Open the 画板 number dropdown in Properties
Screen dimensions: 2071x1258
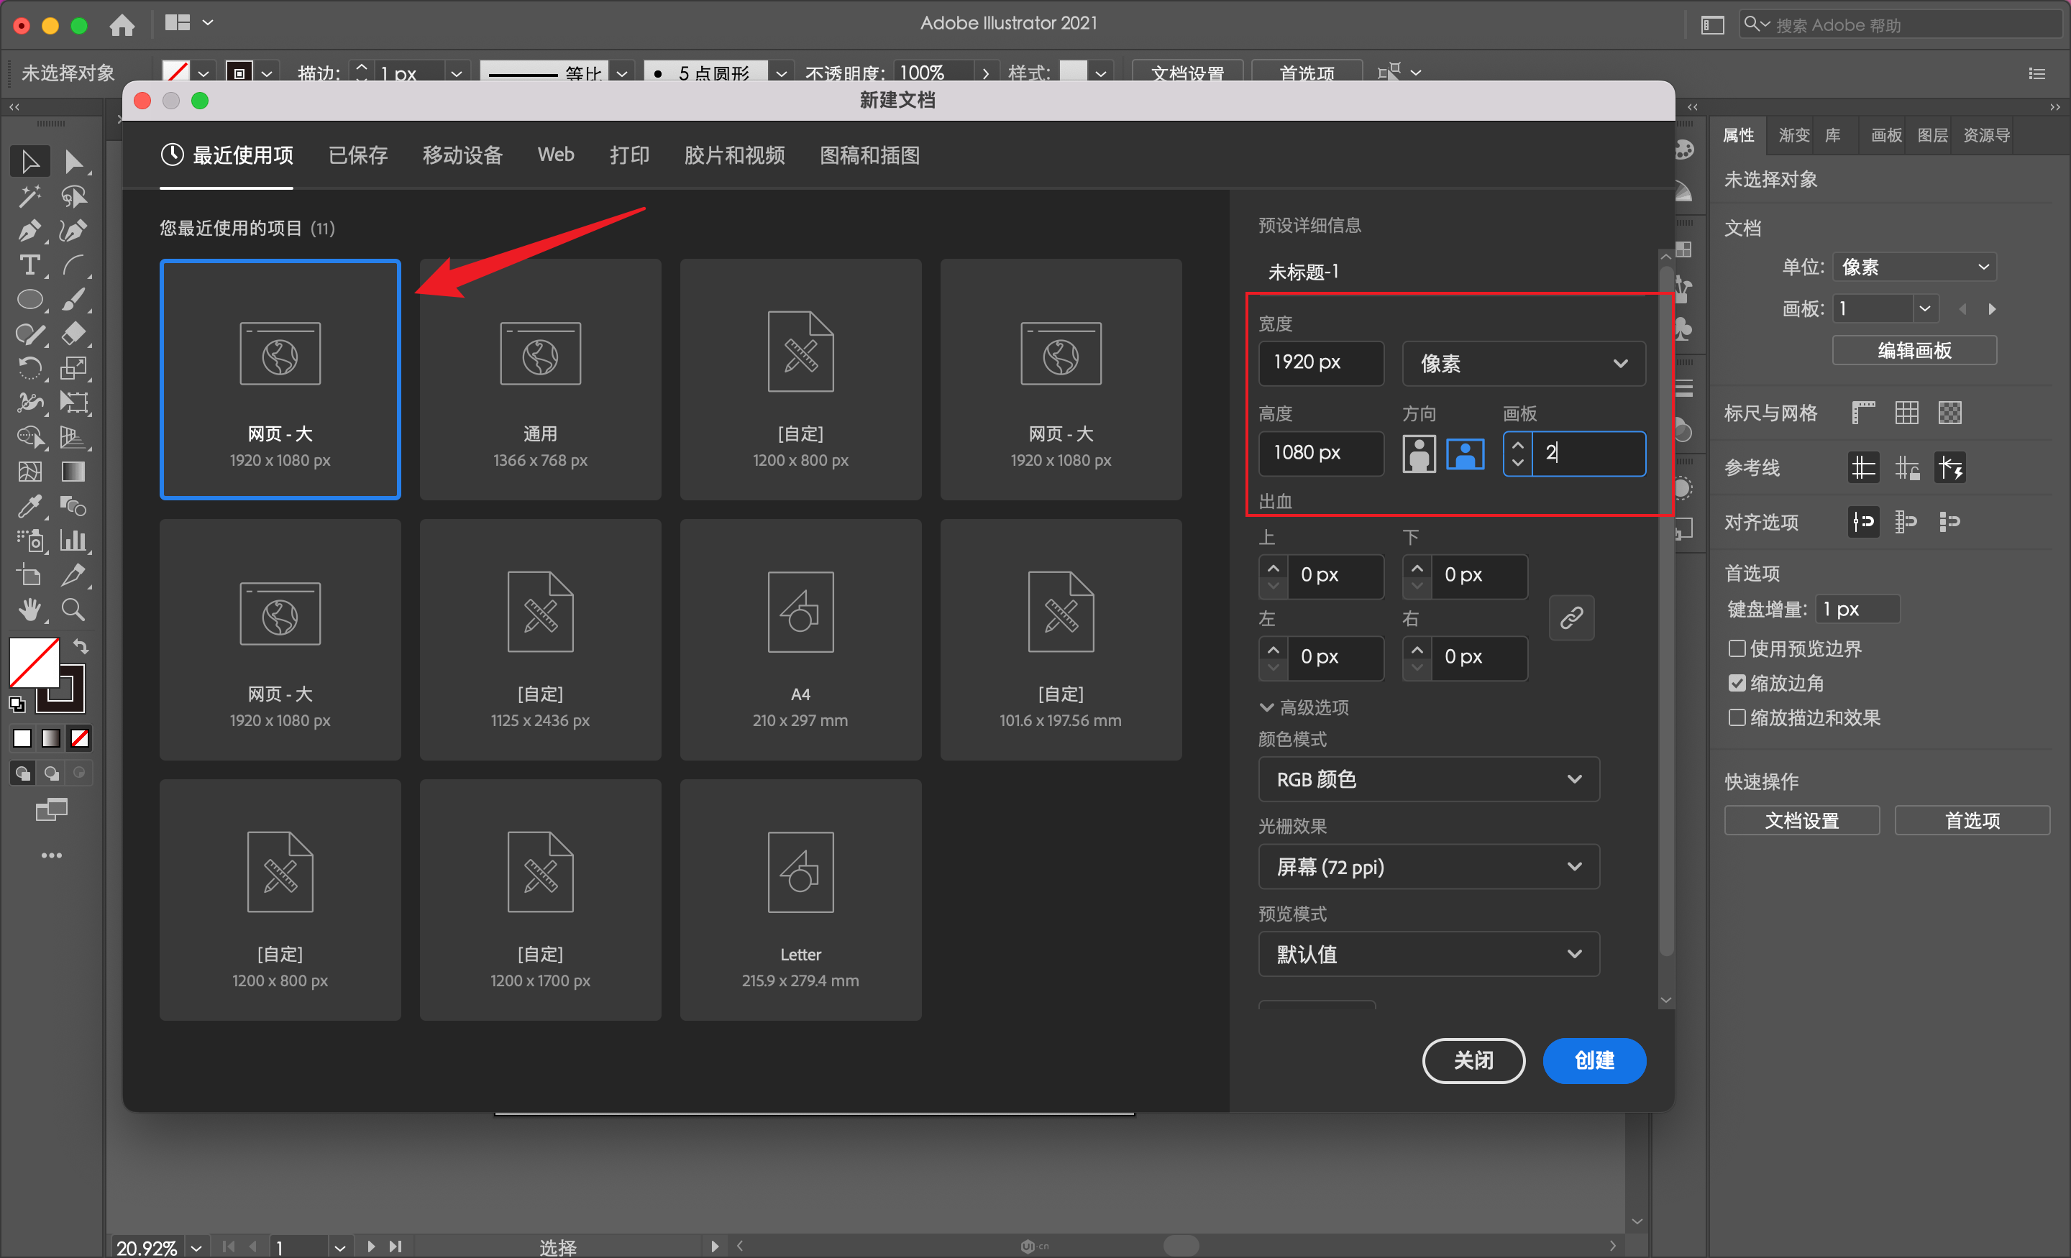(1924, 308)
